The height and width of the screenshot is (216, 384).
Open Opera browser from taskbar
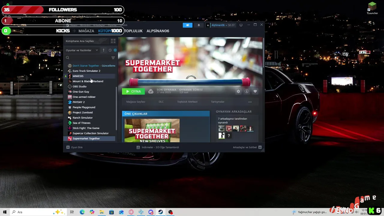[131, 212]
